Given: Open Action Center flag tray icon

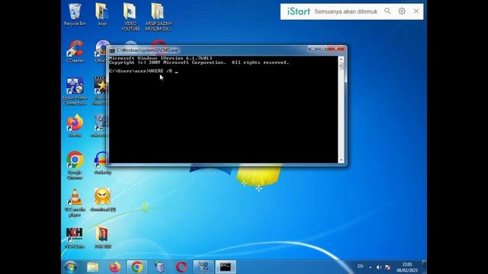Looking at the screenshot, I should point(388,267).
